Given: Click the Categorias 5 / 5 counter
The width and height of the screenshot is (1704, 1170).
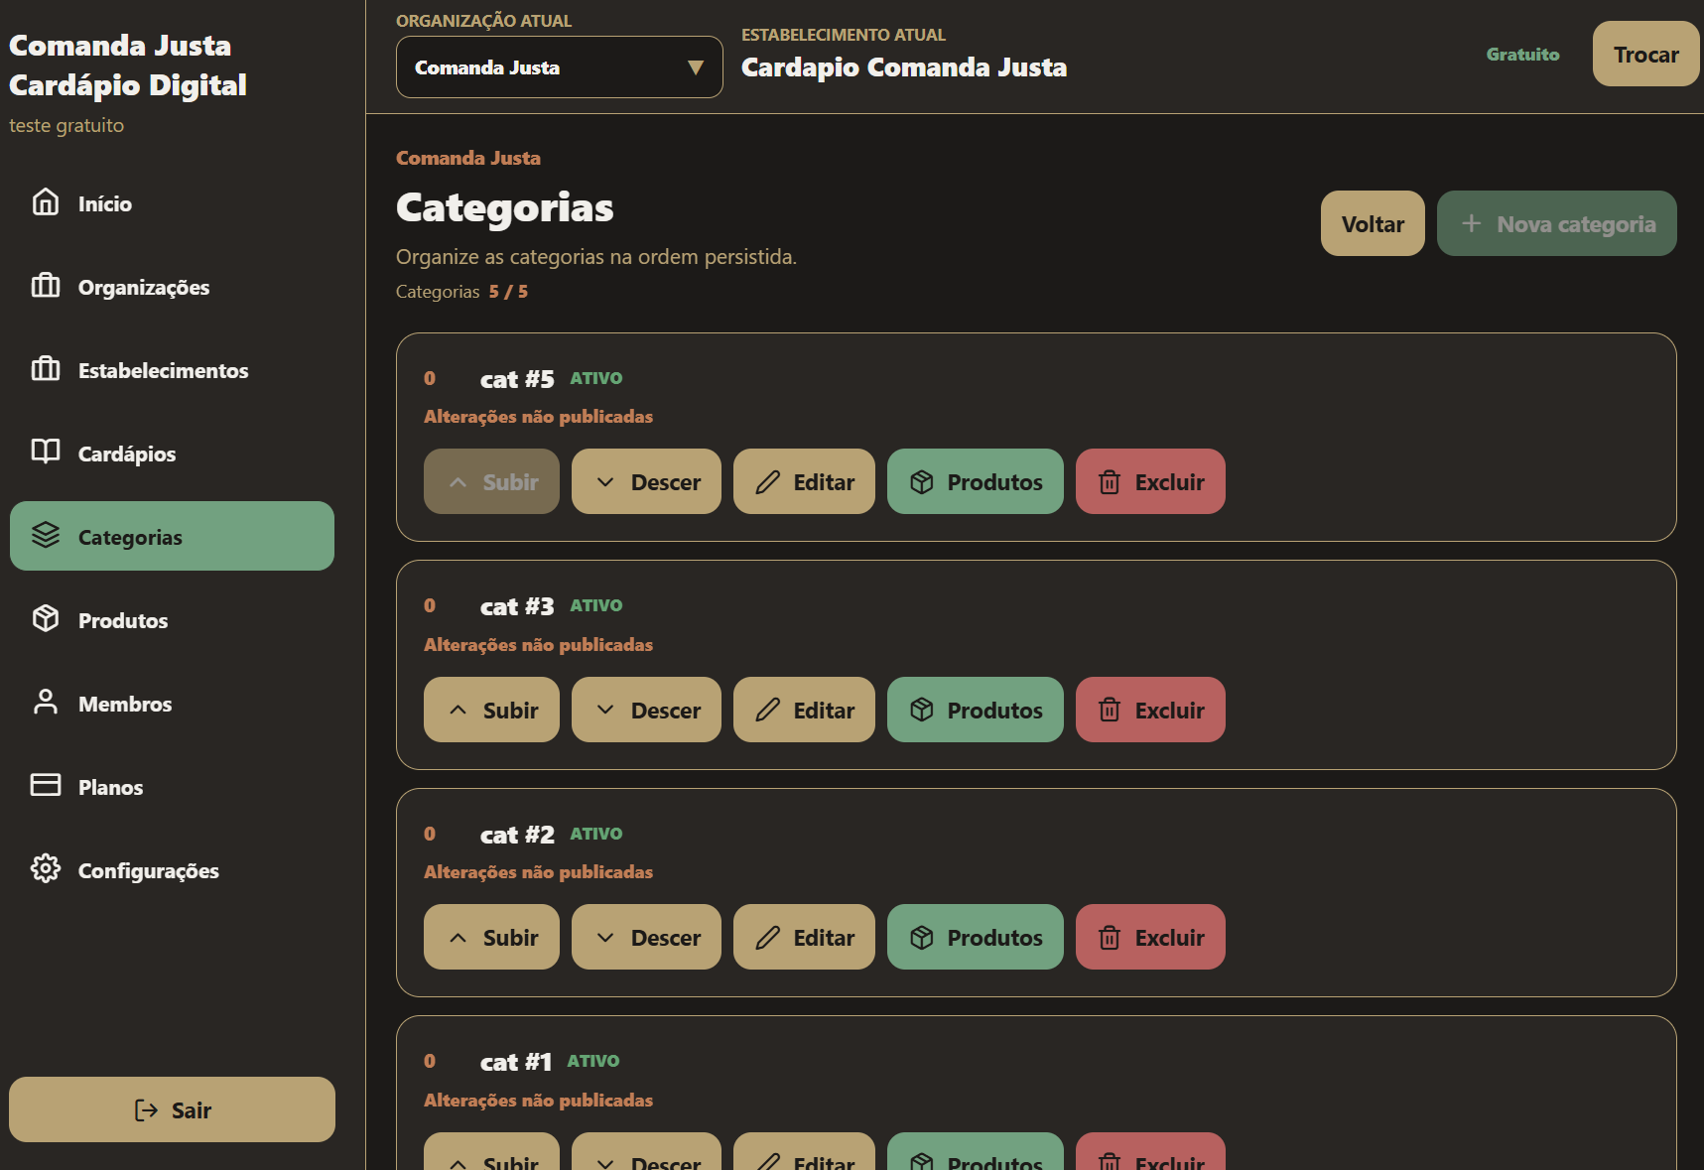Looking at the screenshot, I should point(461,292).
